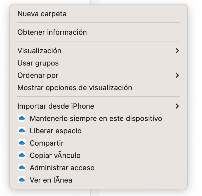Choose the Mantenerlo siempre en este dispositivo text

[x=96, y=118]
